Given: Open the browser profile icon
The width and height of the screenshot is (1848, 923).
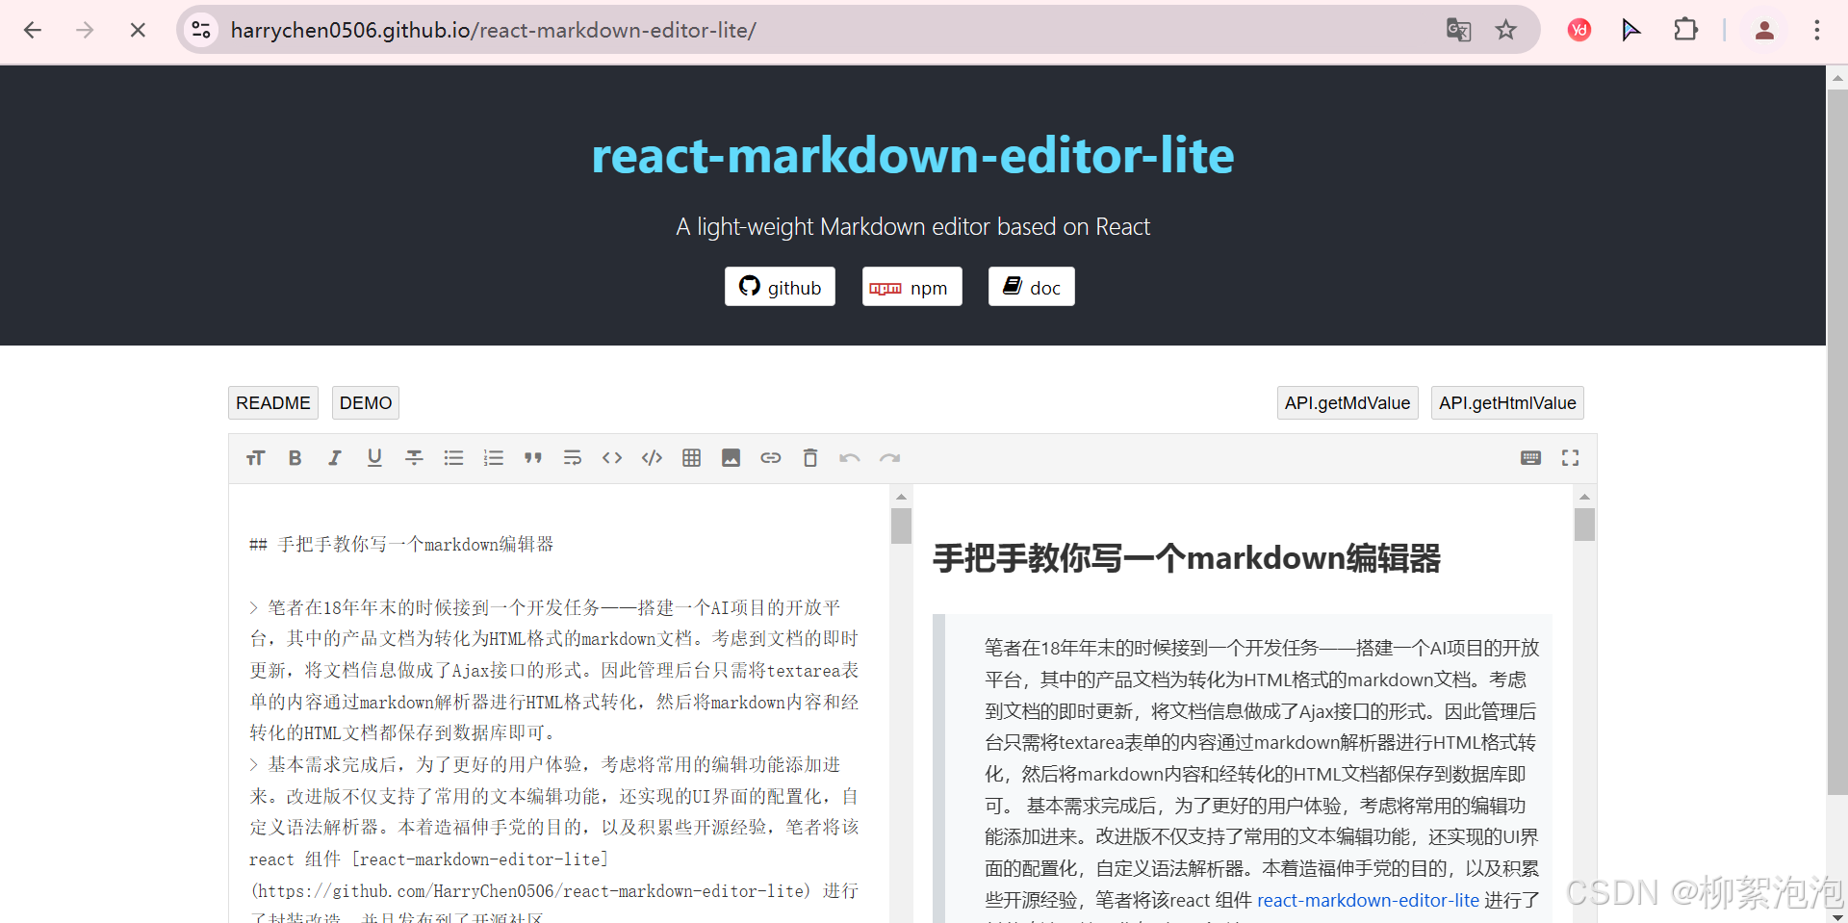Looking at the screenshot, I should coord(1764,30).
